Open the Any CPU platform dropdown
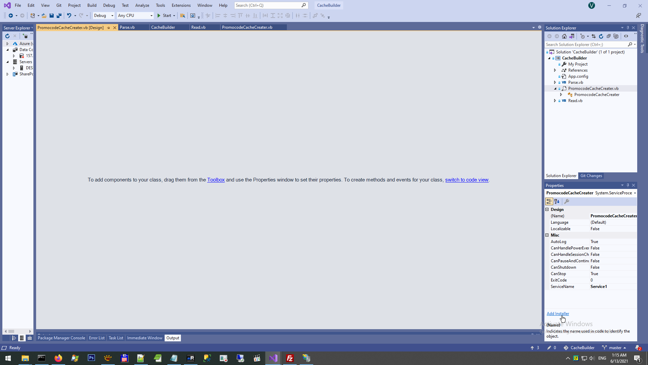This screenshot has width=648, height=365. (x=135, y=16)
